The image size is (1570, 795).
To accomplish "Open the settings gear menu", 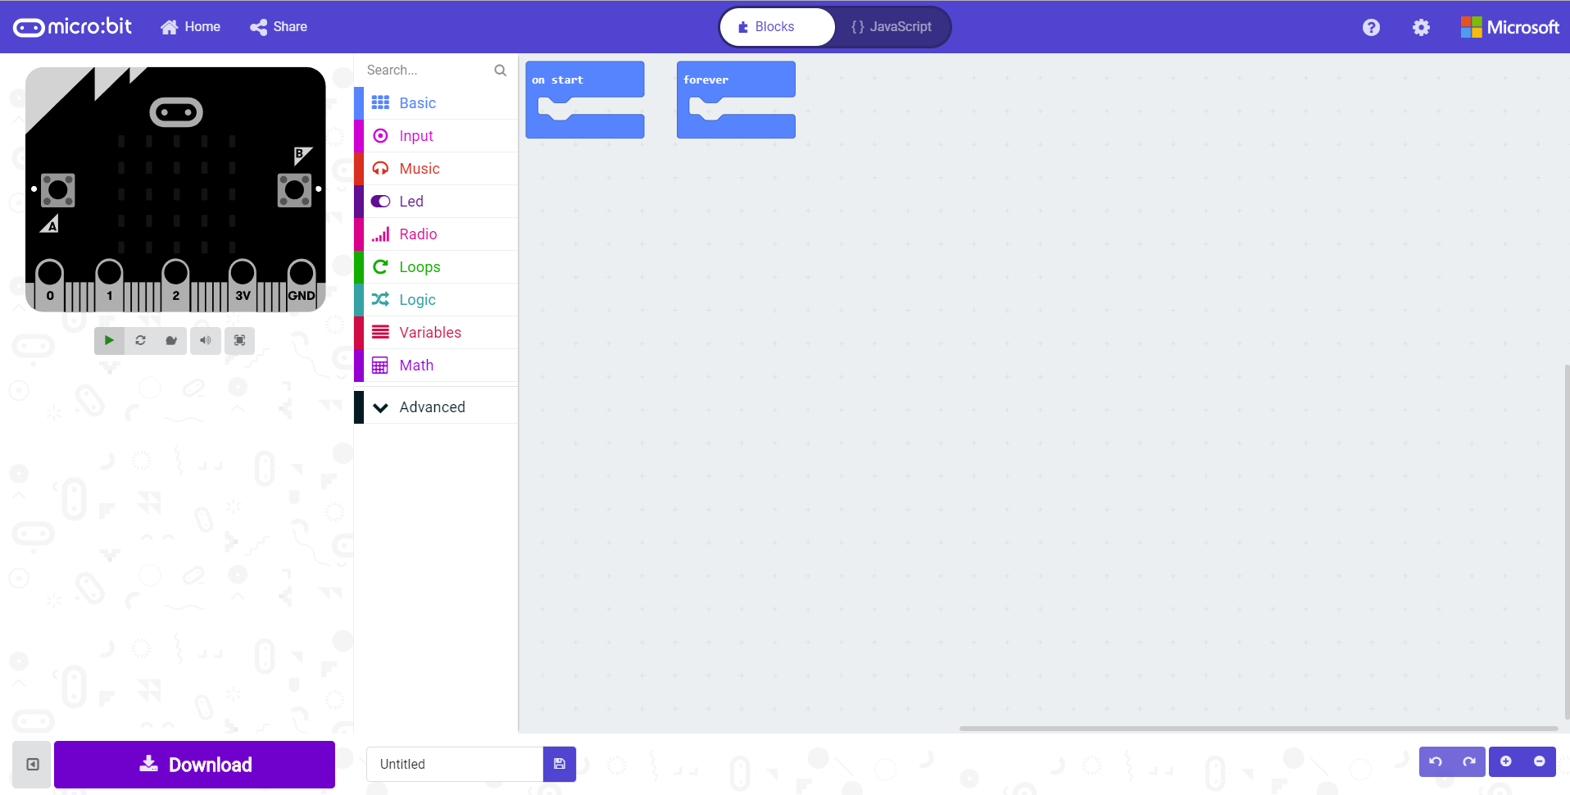I will coord(1421,28).
